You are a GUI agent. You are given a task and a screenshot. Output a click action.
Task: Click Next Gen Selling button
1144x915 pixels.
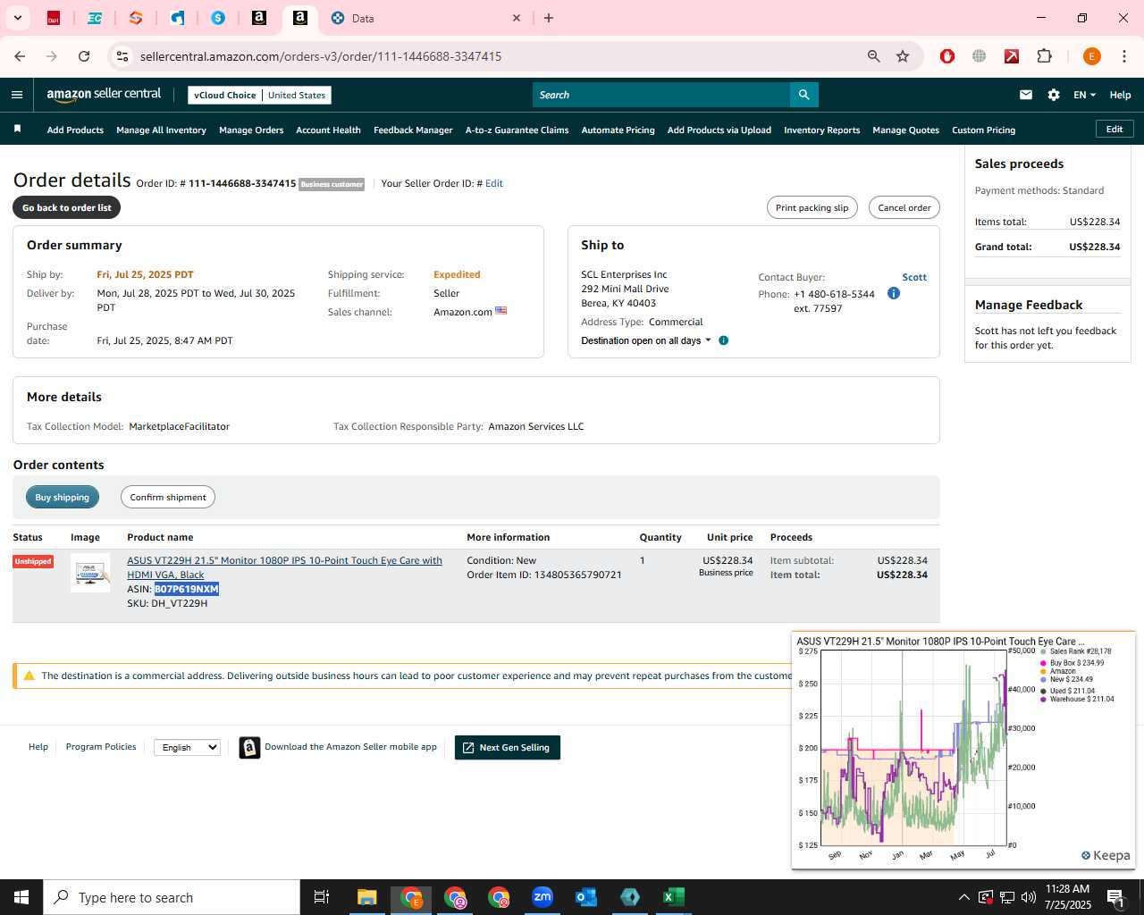point(508,748)
